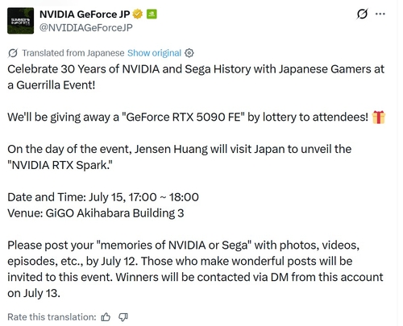Click the GeForce RTX 5090 FE giveaway sentence
Viewport: 403px width, 326px height.
point(188,118)
